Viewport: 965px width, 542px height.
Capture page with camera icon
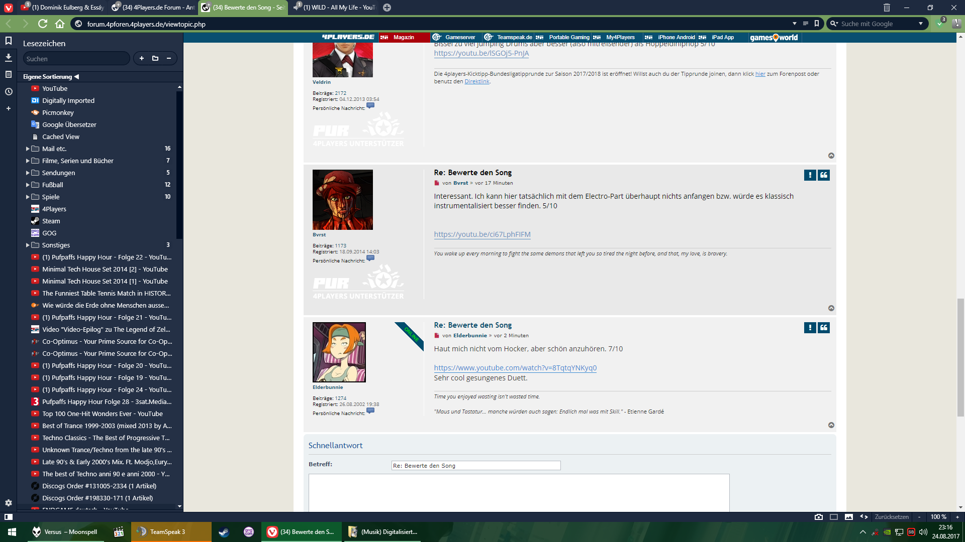click(x=819, y=516)
